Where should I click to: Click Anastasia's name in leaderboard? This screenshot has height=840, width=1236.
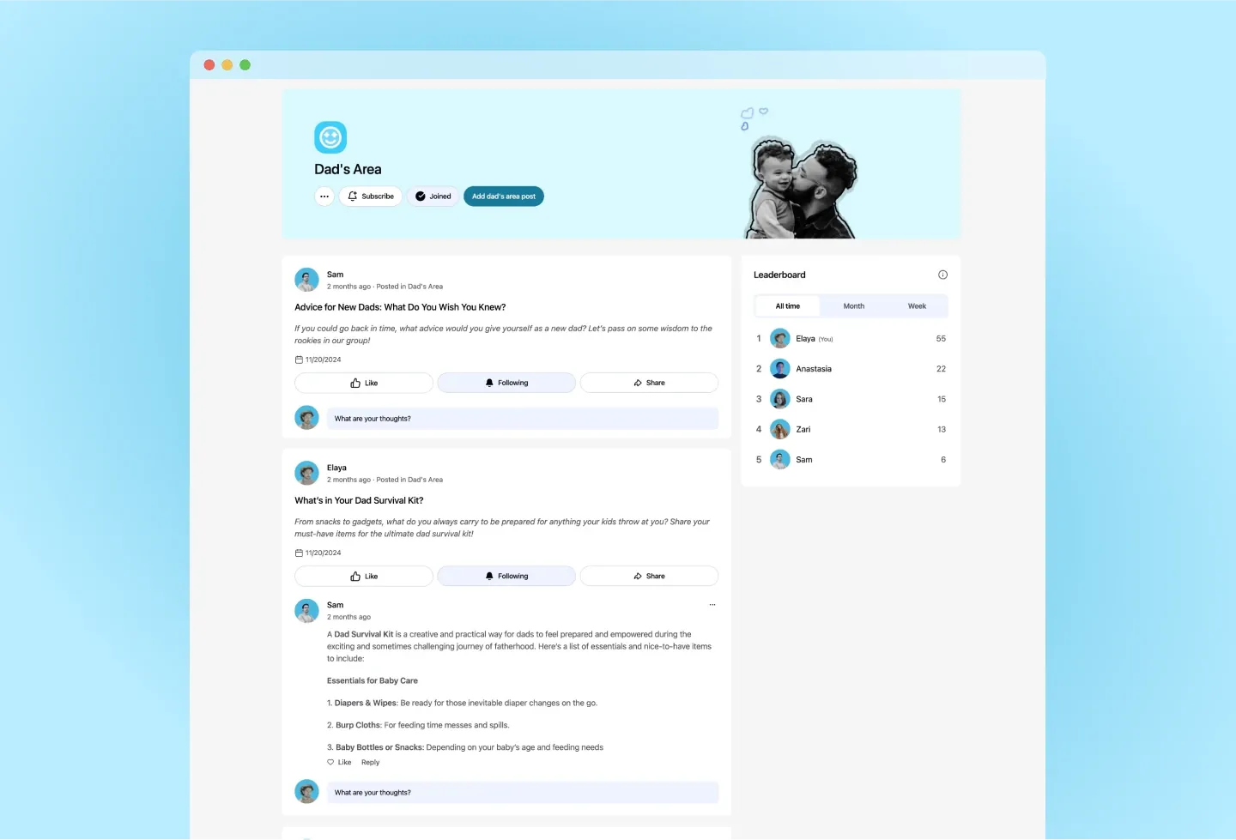pyautogui.click(x=814, y=369)
